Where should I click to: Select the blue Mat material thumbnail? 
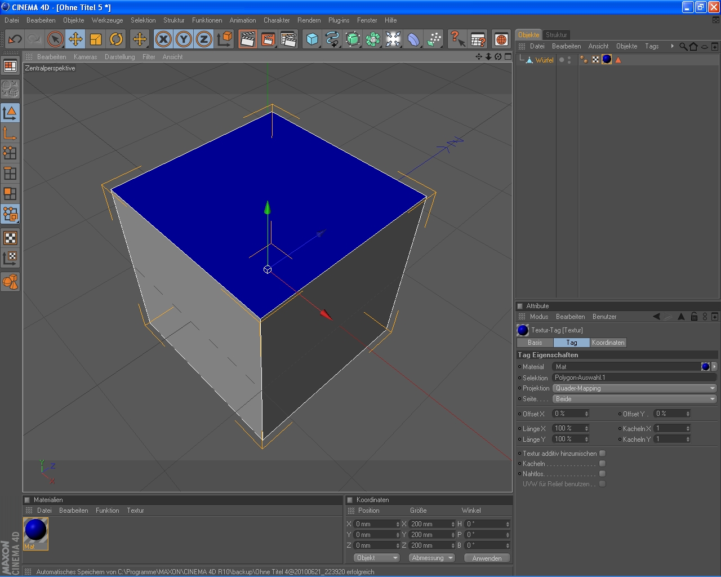tap(35, 534)
